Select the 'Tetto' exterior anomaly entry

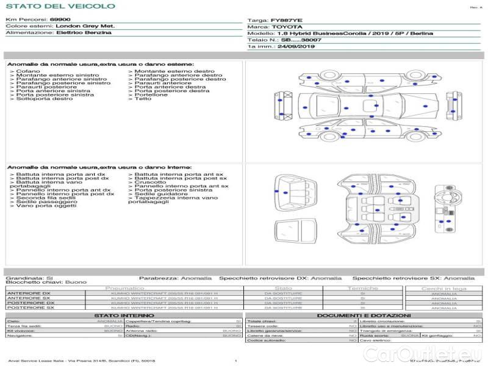143,99
